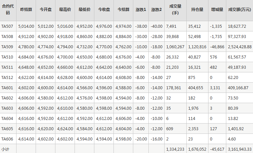Click the 涨跌2 column header

tap(156, 10)
